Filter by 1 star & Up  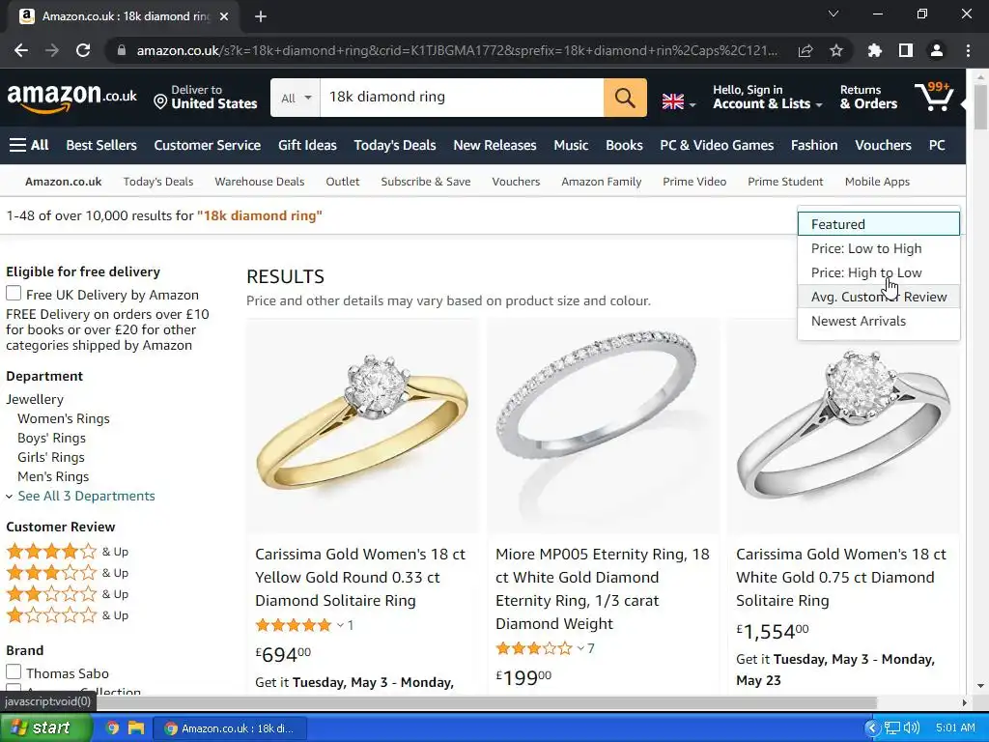coord(67,615)
